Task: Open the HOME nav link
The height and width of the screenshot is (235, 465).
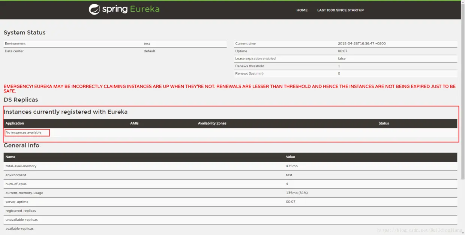Action: point(302,10)
